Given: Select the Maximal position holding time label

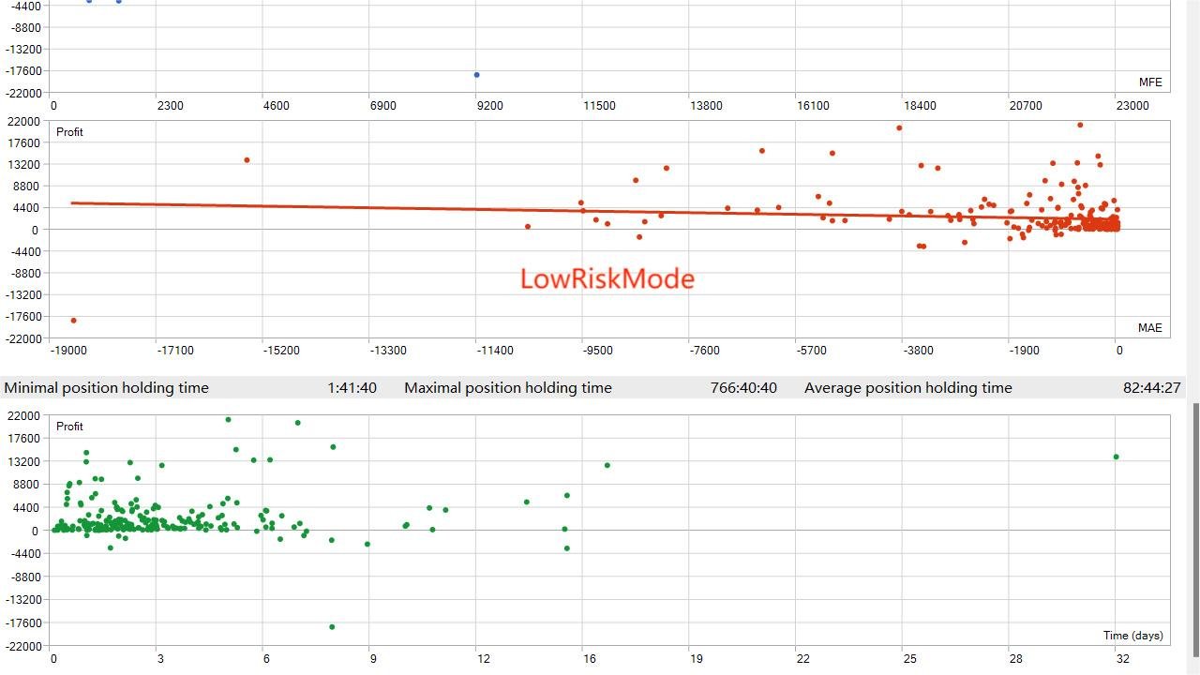Looking at the screenshot, I should tap(507, 388).
